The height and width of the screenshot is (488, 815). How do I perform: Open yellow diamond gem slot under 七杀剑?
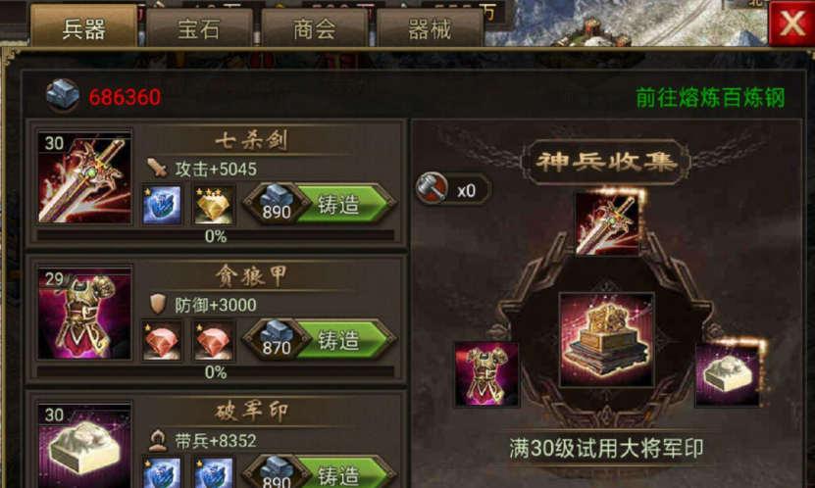[213, 206]
